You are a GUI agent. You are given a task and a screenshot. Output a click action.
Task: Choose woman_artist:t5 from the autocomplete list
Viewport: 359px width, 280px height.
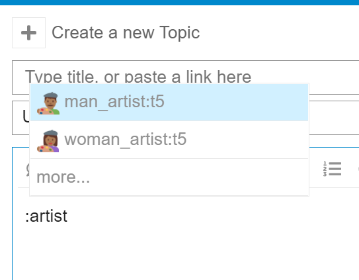(169, 140)
